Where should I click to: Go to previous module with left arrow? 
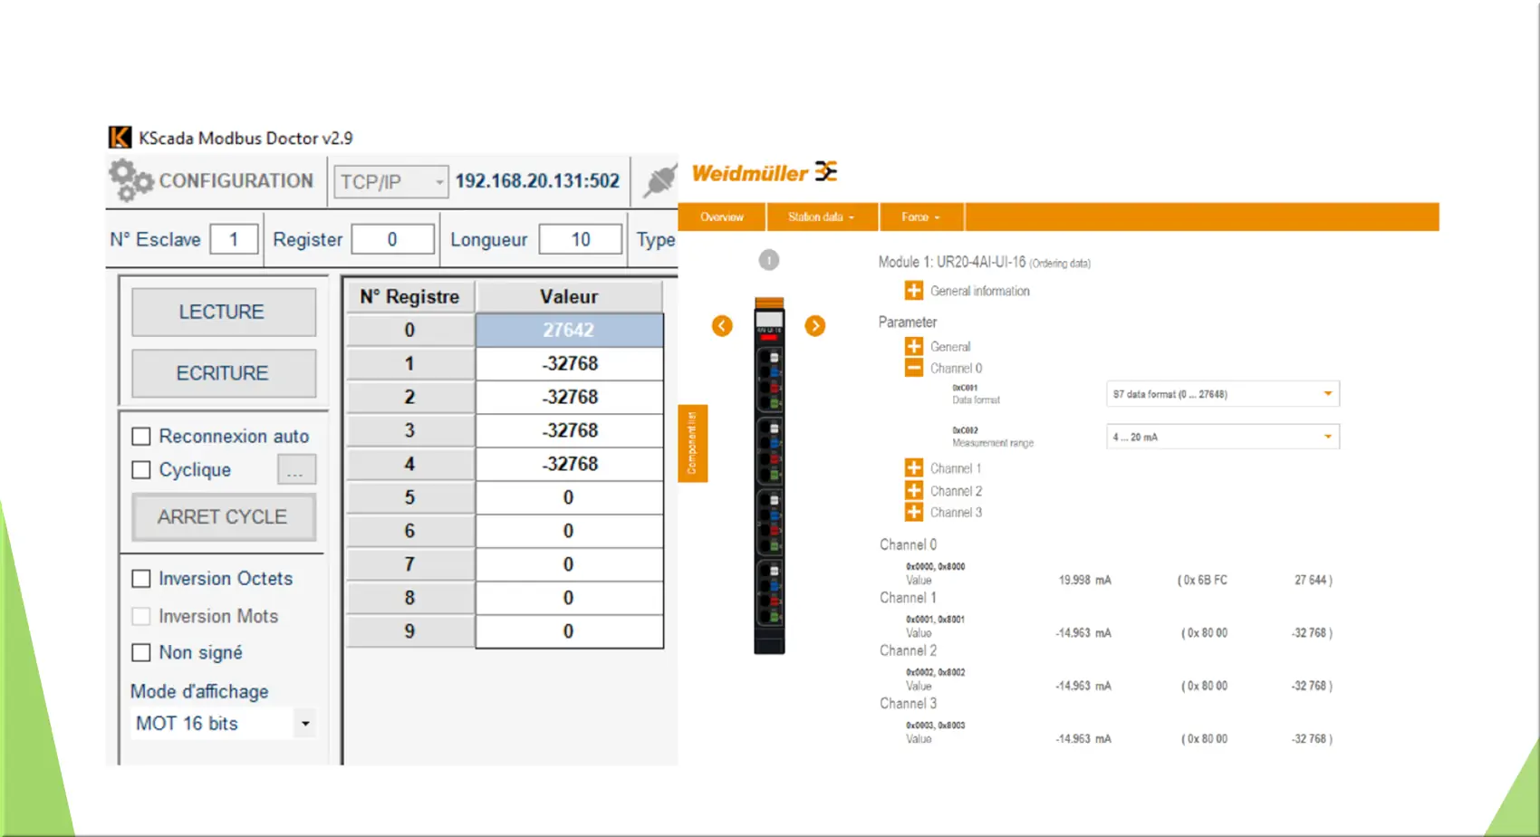click(722, 326)
